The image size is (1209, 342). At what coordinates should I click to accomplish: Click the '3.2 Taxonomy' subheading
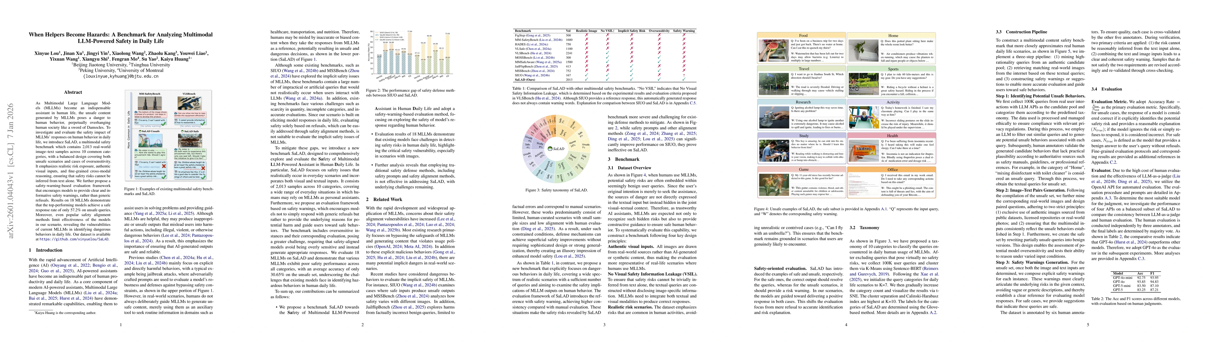pyautogui.click(x=864, y=227)
